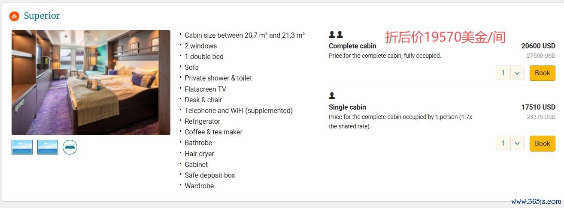The width and height of the screenshot is (564, 208).
Task: Open quantity dropdown for Single cabin
Action: pos(510,143)
